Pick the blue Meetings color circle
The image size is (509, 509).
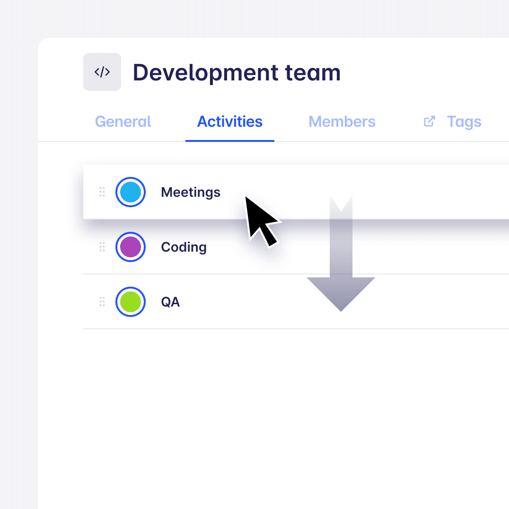tap(131, 192)
